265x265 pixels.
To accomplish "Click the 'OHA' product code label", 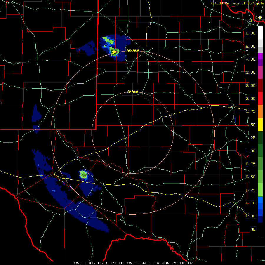I will [x=259, y=17].
